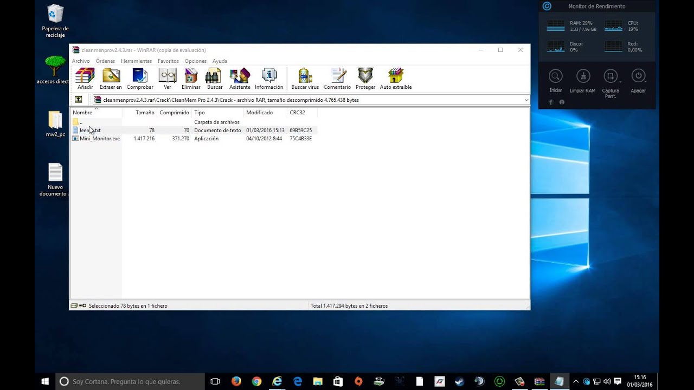Screen dimensions: 694x390
Task: Click the Auto extraíble toolbar icon
Action: click(396, 79)
